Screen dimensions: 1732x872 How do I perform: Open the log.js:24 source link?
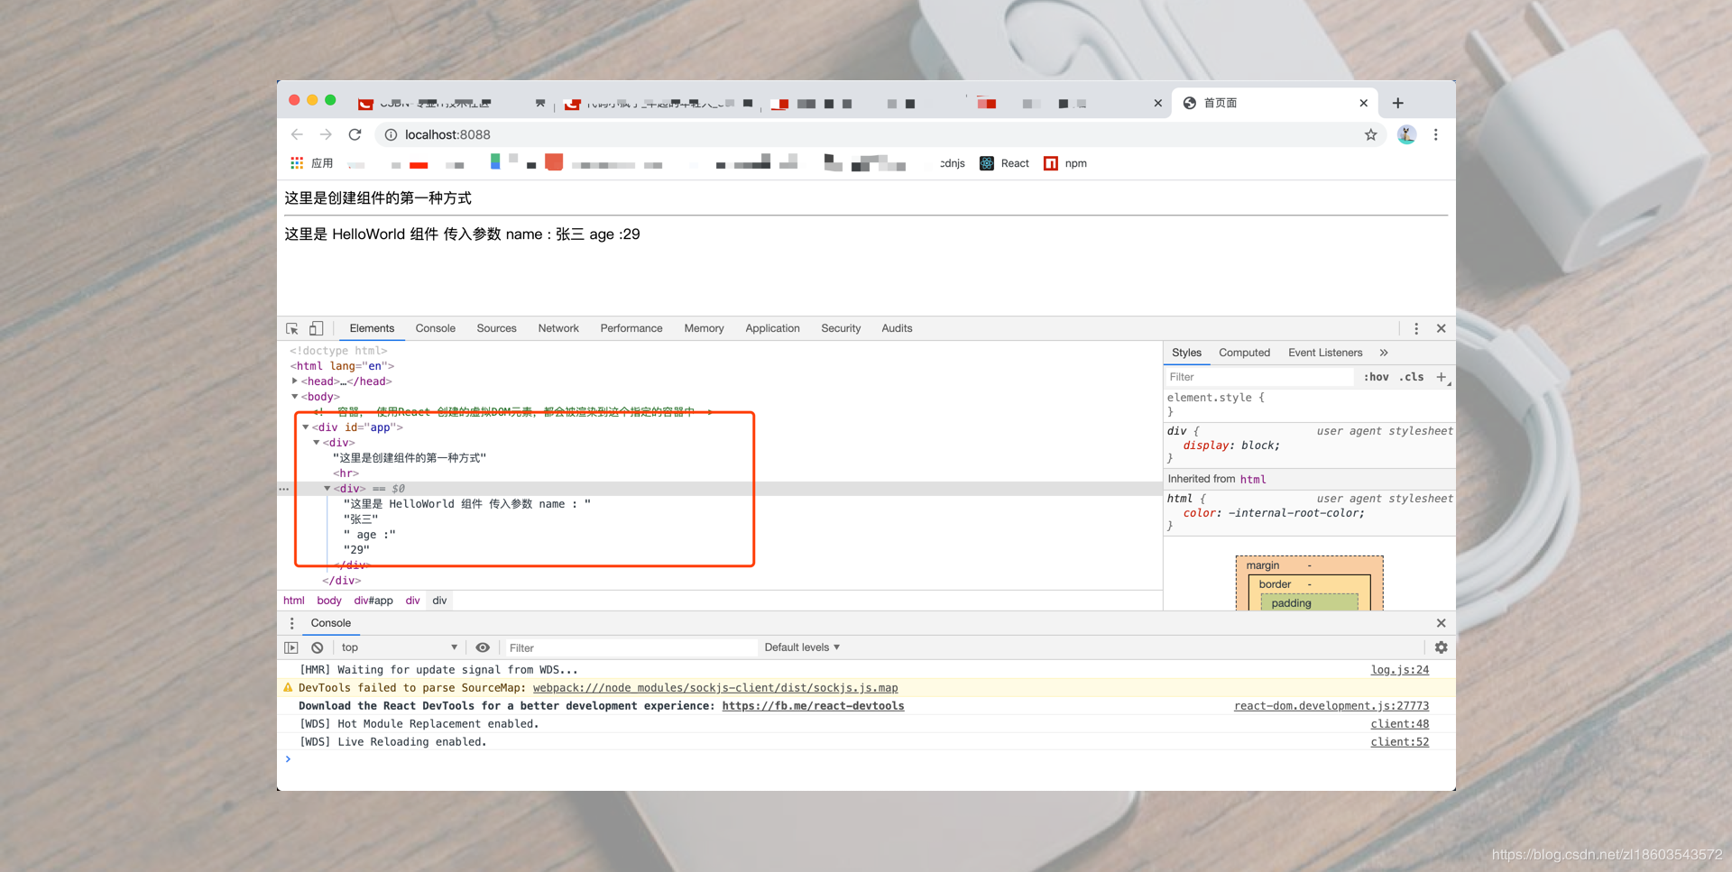point(1400,670)
